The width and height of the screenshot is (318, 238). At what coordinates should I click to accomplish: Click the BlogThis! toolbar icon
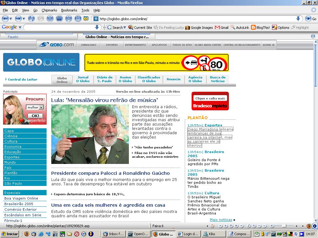[x=261, y=28]
